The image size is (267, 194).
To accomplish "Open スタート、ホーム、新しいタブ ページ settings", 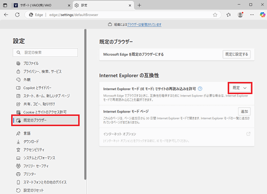I will (x=46, y=96).
